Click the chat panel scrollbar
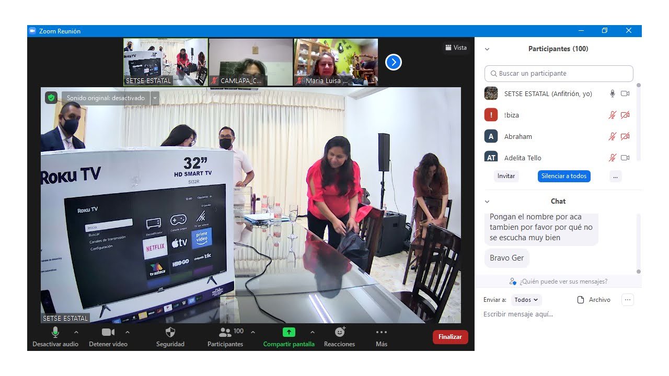Viewport: 669px width, 376px height. coord(639,243)
